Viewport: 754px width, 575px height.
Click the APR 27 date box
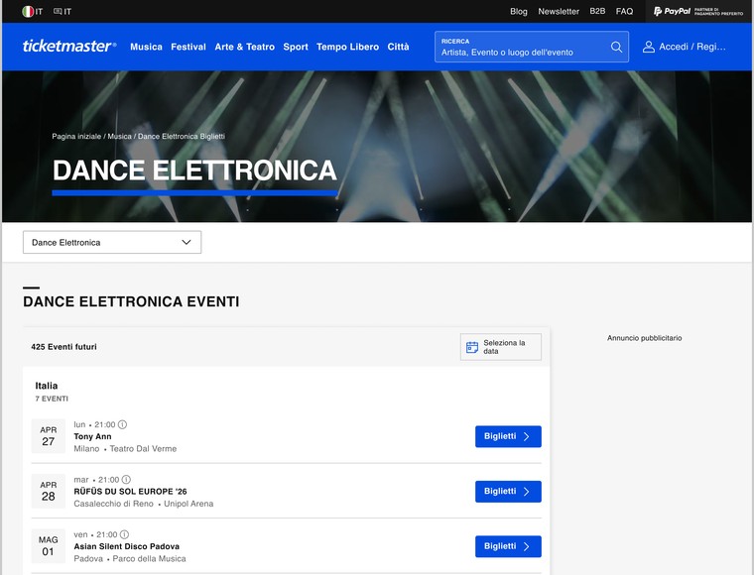point(48,435)
